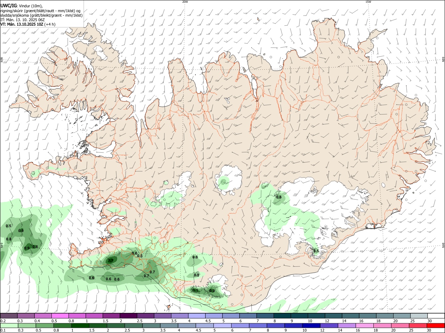Click the '0.5' value at Öræfajökull on southeast coast

pyautogui.click(x=316, y=251)
